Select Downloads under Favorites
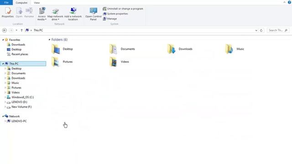This screenshot has height=164, width=292. click(x=18, y=45)
